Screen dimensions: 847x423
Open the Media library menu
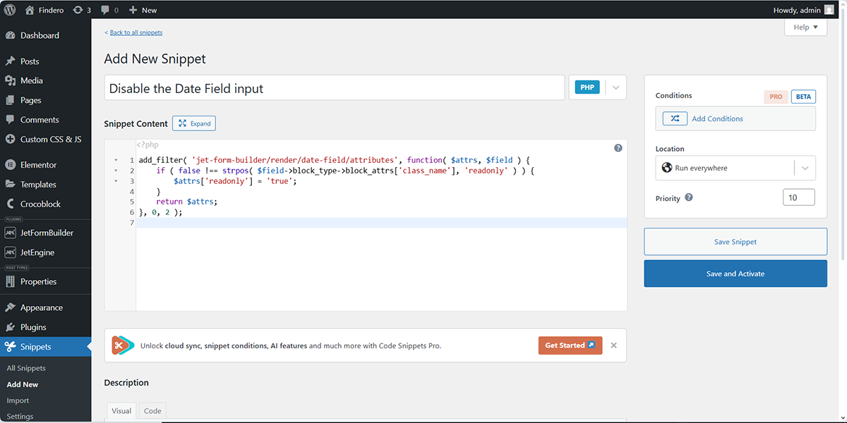[x=45, y=80]
